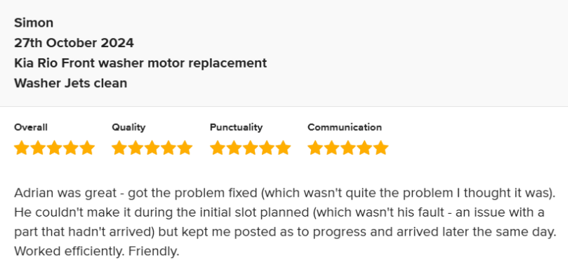Click the Washer Jets clean service text
Viewport: 568px width, 270px height.
coord(71,83)
